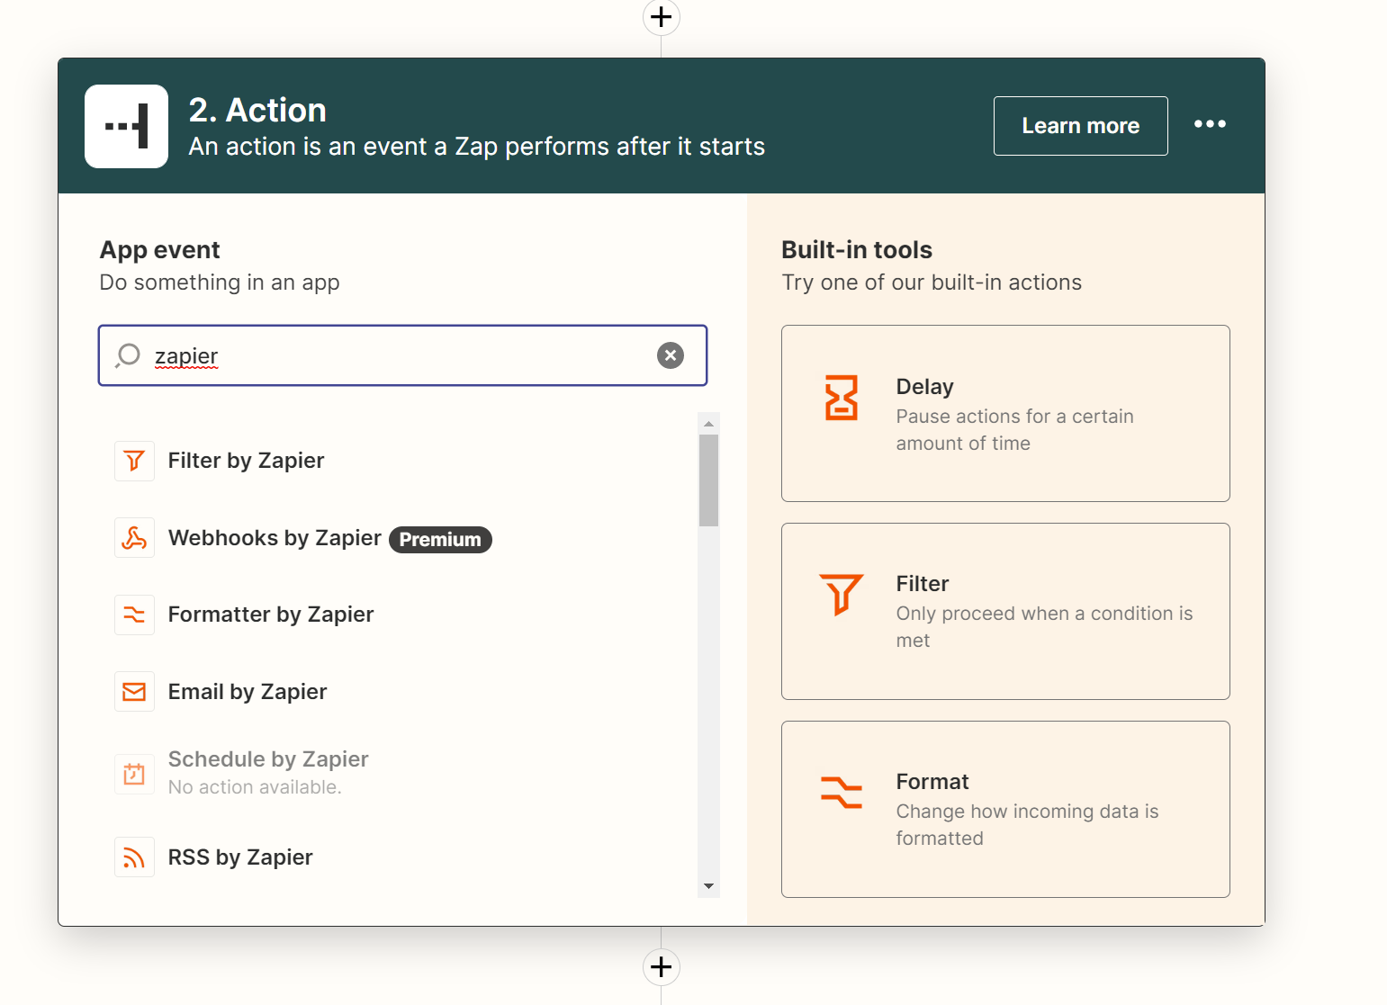
Task: Click the search magnifier icon
Action: 128,355
